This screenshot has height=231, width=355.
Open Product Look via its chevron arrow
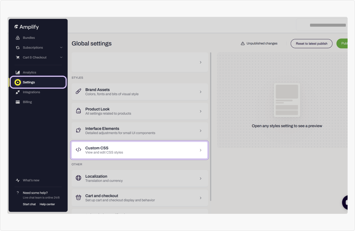[201, 111]
